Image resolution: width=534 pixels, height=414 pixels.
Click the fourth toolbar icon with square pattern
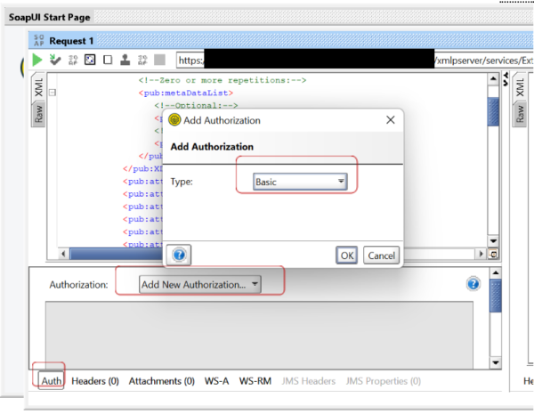click(90, 60)
